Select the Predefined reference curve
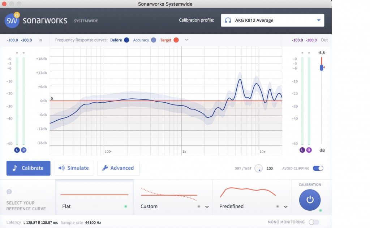 tap(252, 197)
